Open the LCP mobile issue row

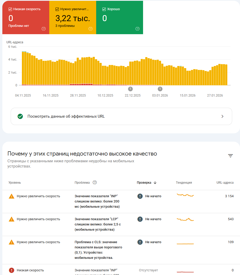click(96, 224)
